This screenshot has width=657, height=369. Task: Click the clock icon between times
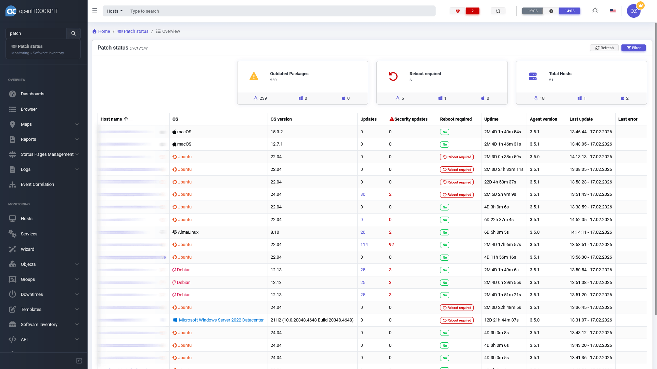(551, 11)
